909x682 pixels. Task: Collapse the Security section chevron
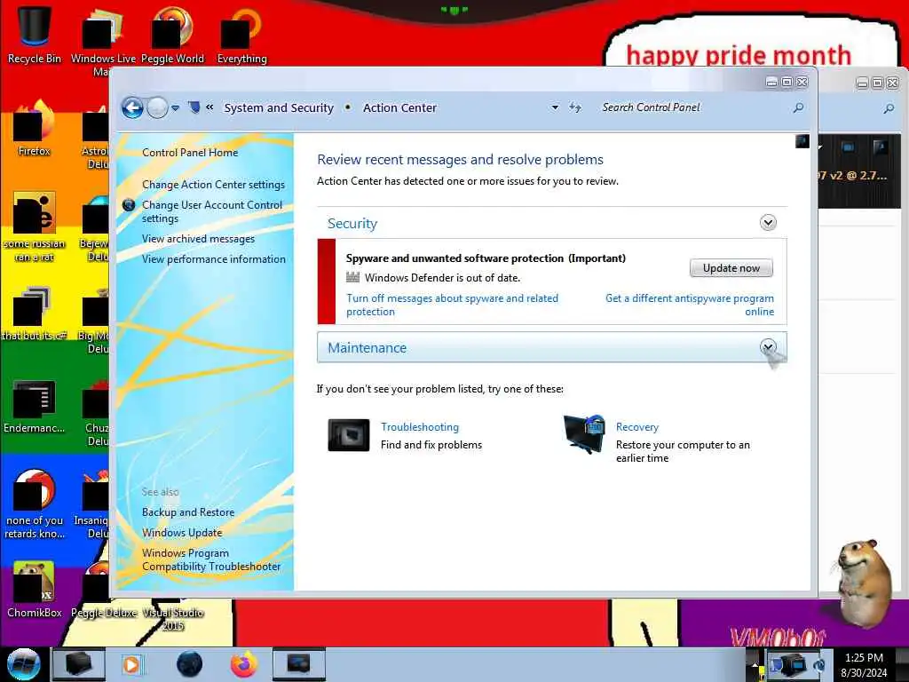[x=768, y=223]
